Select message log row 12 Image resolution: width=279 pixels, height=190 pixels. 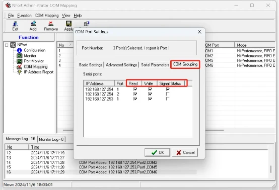pos(39,153)
